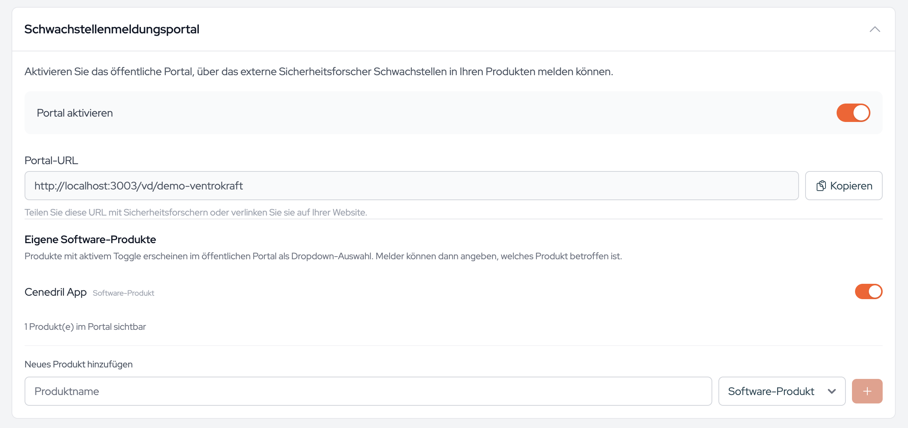The image size is (908, 428).
Task: Select the Cenedril App product name
Action: [x=56, y=292]
